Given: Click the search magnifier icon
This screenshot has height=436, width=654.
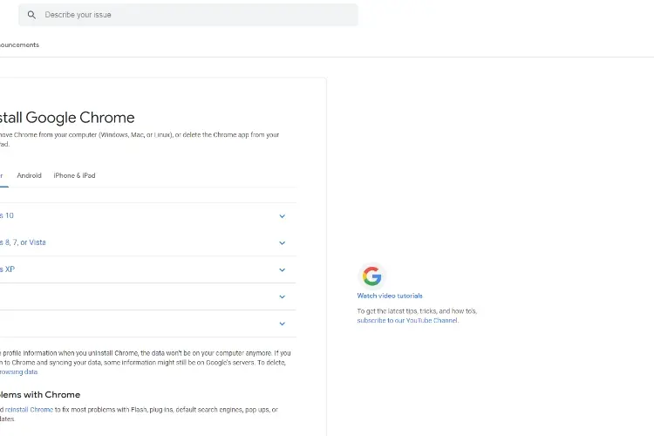Looking at the screenshot, I should coord(31,15).
